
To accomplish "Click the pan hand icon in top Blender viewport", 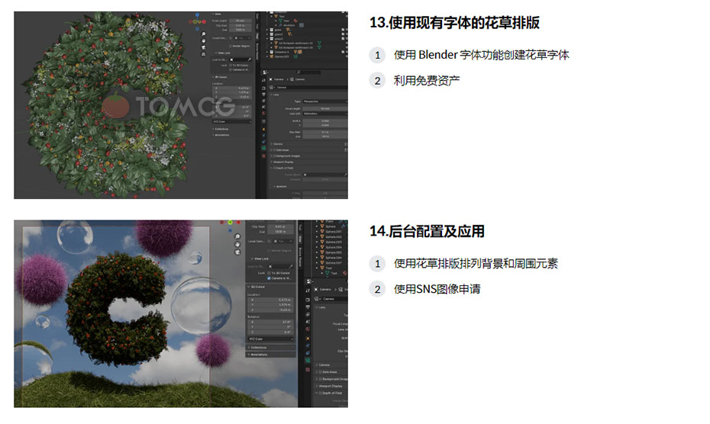I will (x=203, y=40).
